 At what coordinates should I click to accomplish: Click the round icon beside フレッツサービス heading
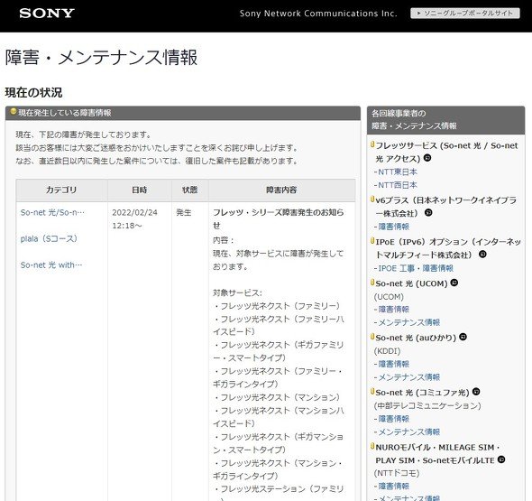(427, 158)
